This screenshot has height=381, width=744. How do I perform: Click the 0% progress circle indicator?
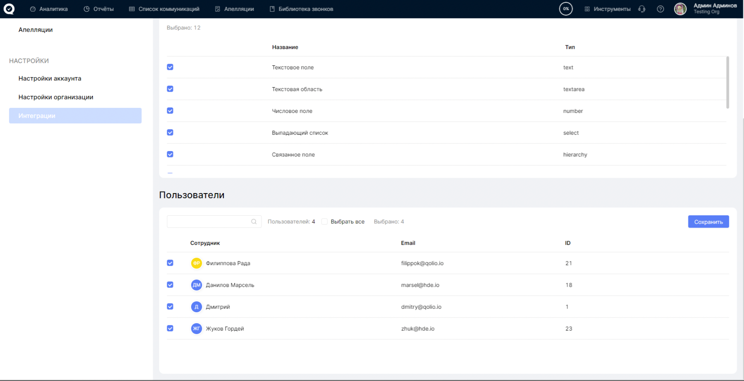click(x=566, y=9)
